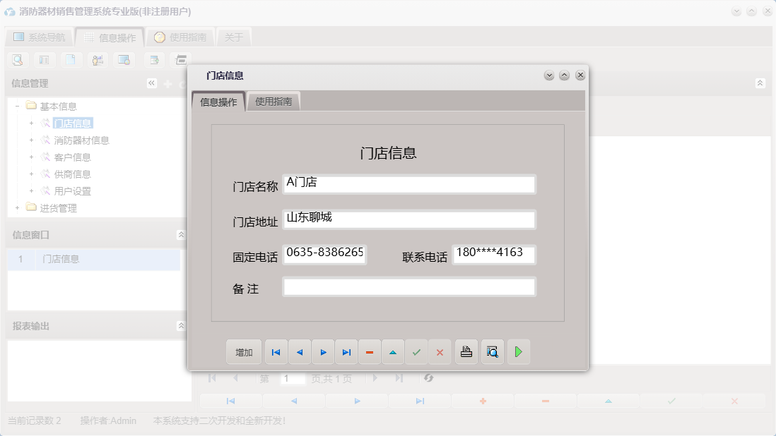Edit record using the blue triangle icon
776x436 pixels.
393,351
